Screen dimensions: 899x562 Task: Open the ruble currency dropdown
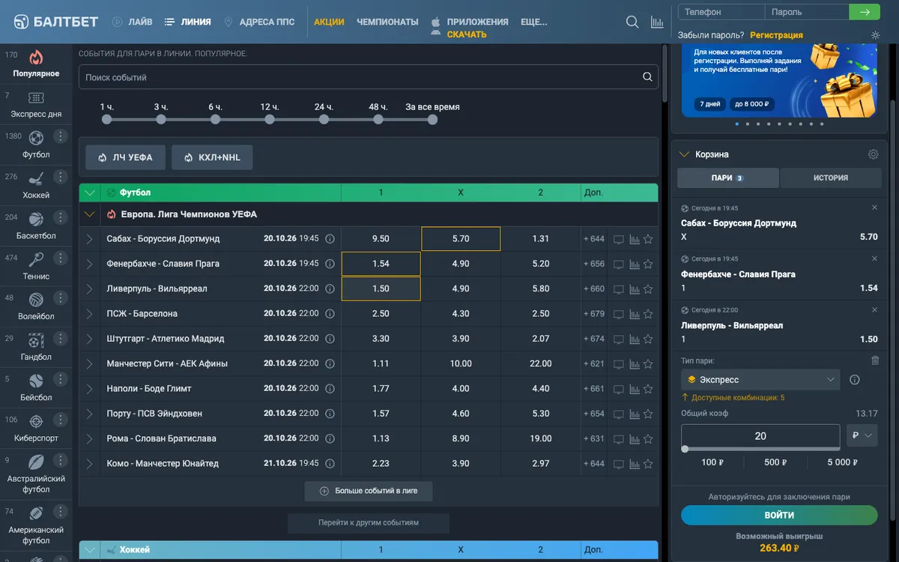(x=862, y=436)
